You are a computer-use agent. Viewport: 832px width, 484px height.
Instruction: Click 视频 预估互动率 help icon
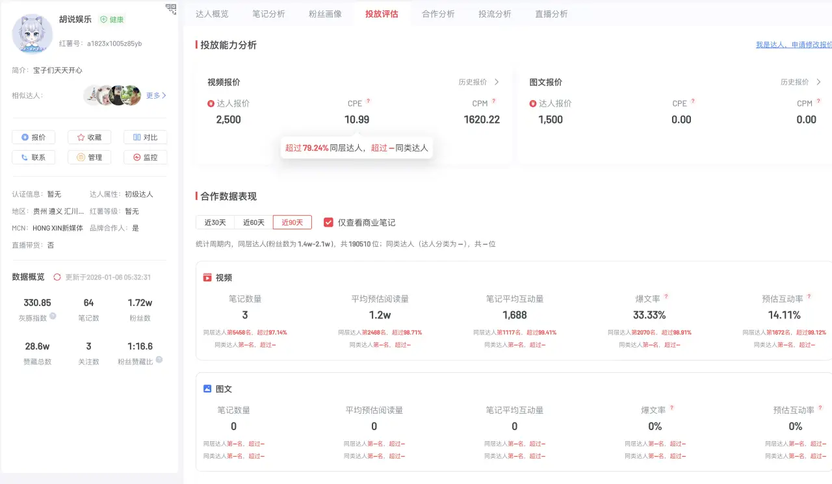click(809, 297)
